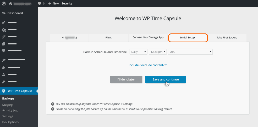Image resolution: width=258 pixels, height=127 pixels.
Task: Click the Pages icon in sidebar
Action: click(4, 44)
